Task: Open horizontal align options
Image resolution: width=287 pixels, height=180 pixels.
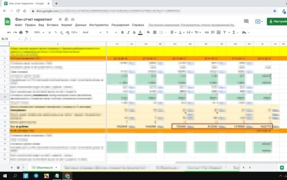Action: point(173,32)
